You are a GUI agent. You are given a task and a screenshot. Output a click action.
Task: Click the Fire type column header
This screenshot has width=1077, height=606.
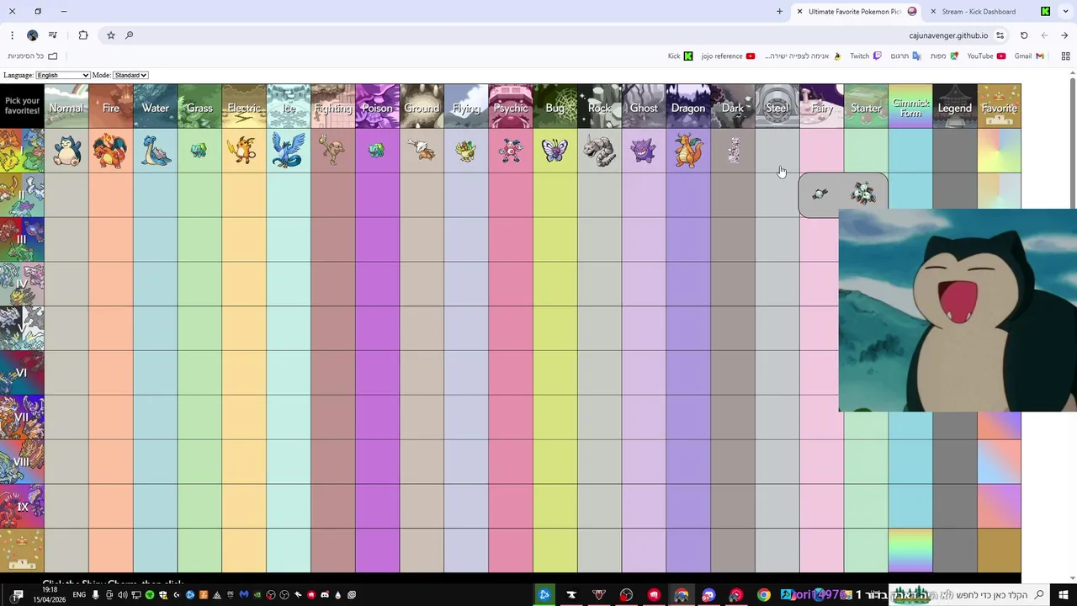click(x=111, y=106)
